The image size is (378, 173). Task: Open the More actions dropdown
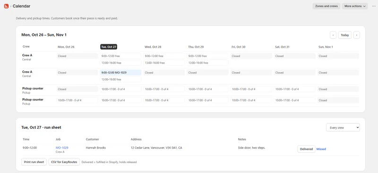355,6
